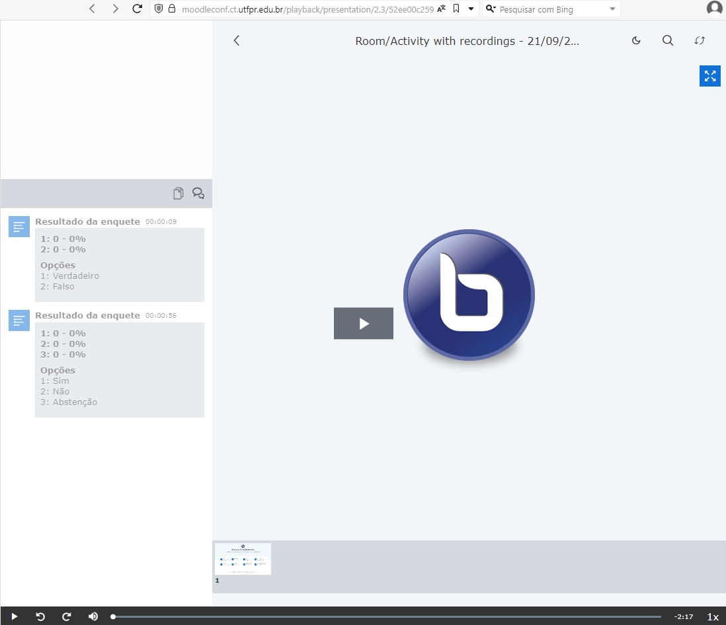Open the browser profile avatar
The width and height of the screenshot is (726, 625).
pos(714,9)
